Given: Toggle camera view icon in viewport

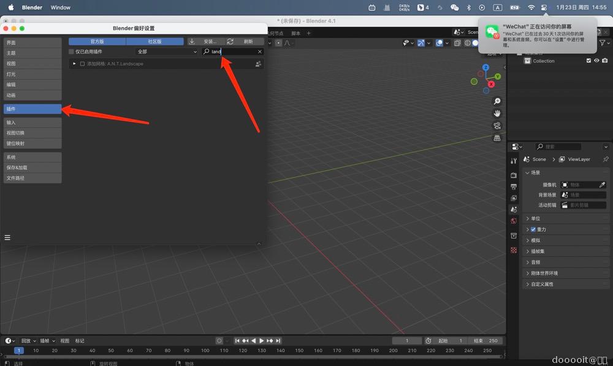Looking at the screenshot, I should [497, 126].
